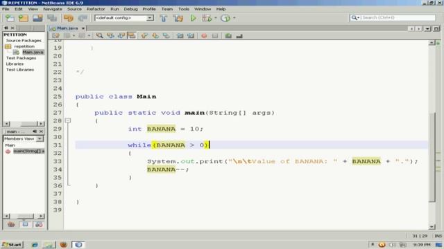Open the Profile Project dropdown arrow

tap(234, 18)
